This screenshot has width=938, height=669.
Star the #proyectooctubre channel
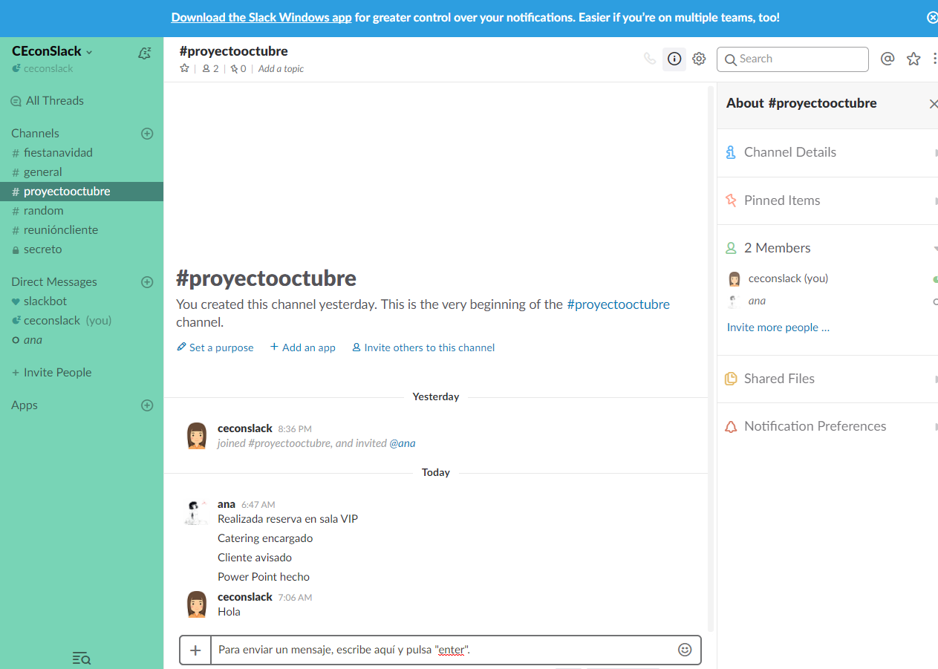185,68
